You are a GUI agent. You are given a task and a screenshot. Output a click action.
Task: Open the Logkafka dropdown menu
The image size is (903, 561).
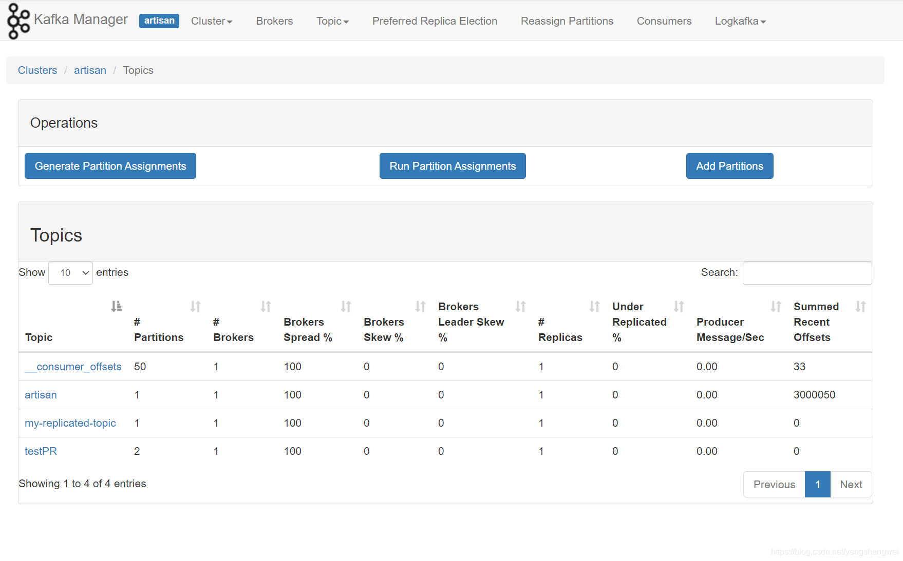pyautogui.click(x=740, y=21)
